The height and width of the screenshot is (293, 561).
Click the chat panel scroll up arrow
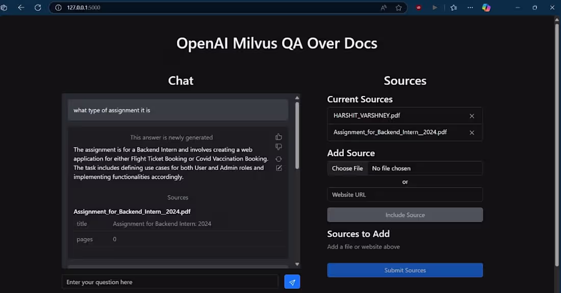coord(297,98)
